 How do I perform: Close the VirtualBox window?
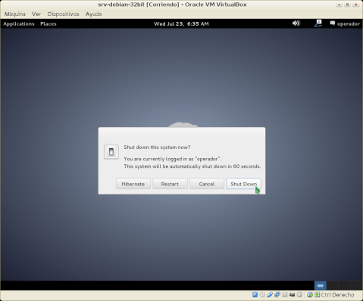(356, 5)
